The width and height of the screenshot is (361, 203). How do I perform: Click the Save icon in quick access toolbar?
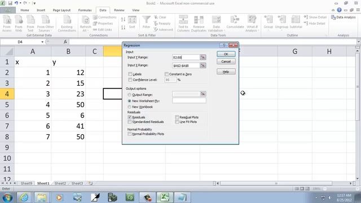pyautogui.click(x=10, y=3)
